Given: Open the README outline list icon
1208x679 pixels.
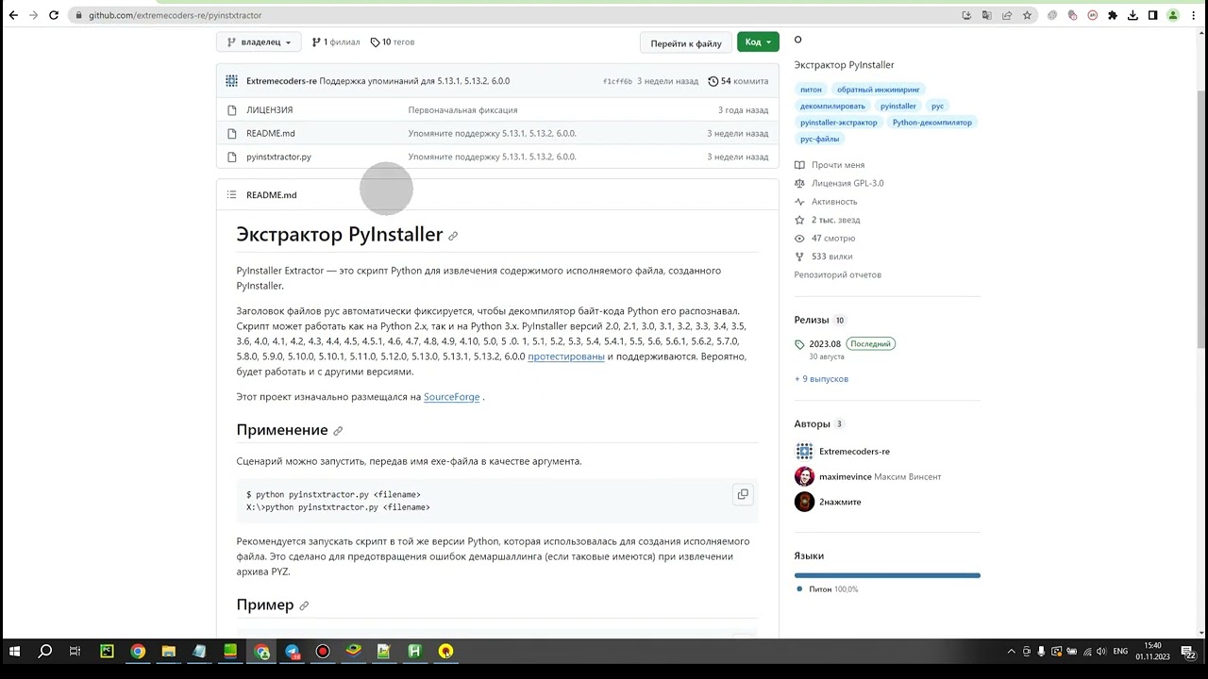Looking at the screenshot, I should point(231,195).
